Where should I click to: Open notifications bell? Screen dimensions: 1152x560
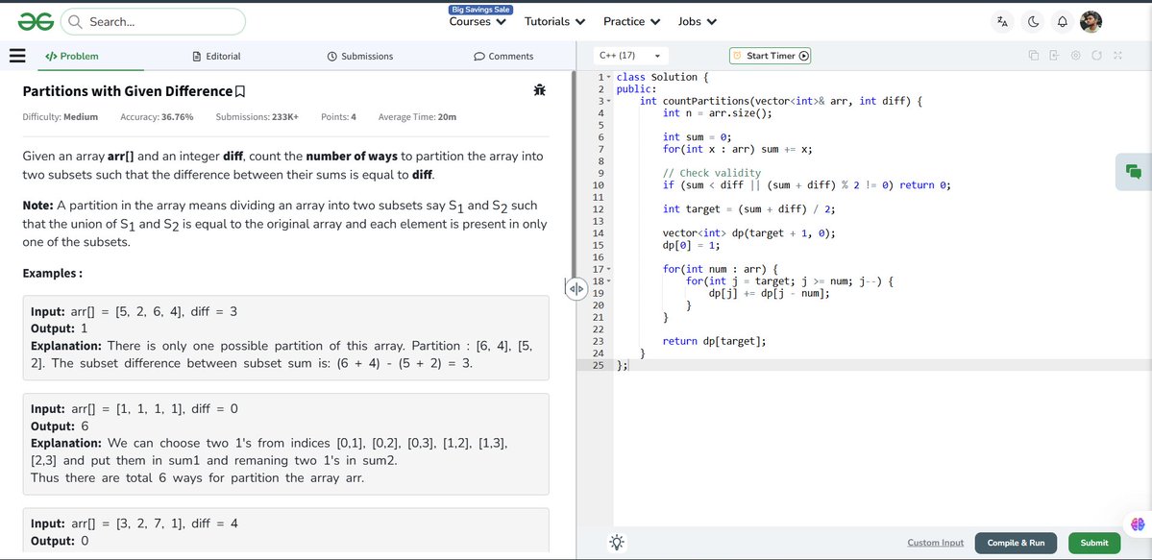click(1063, 22)
